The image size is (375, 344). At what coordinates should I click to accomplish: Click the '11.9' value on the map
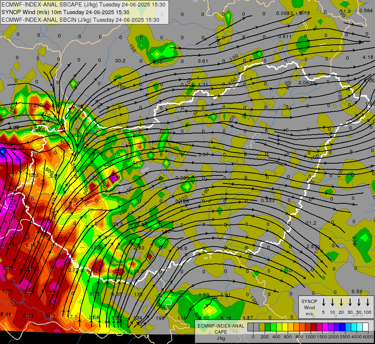[x=346, y=11]
